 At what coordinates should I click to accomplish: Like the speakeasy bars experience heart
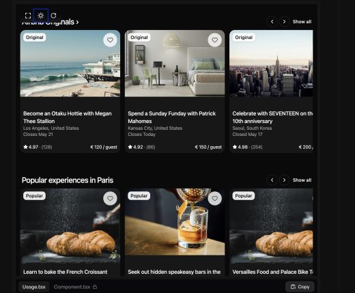(x=214, y=199)
